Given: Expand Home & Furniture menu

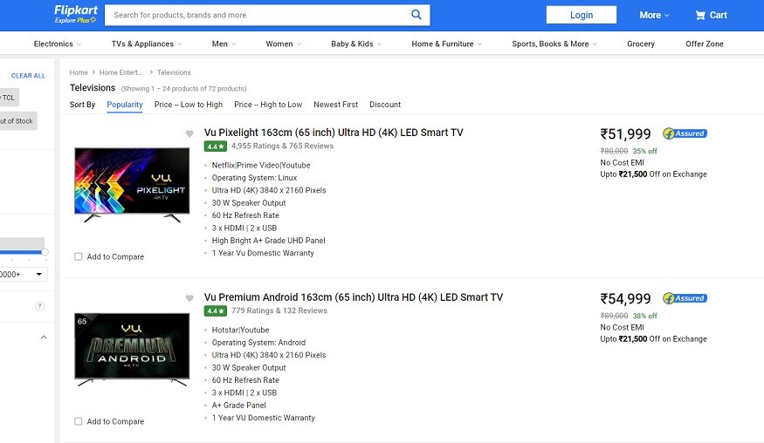Looking at the screenshot, I should 447,44.
